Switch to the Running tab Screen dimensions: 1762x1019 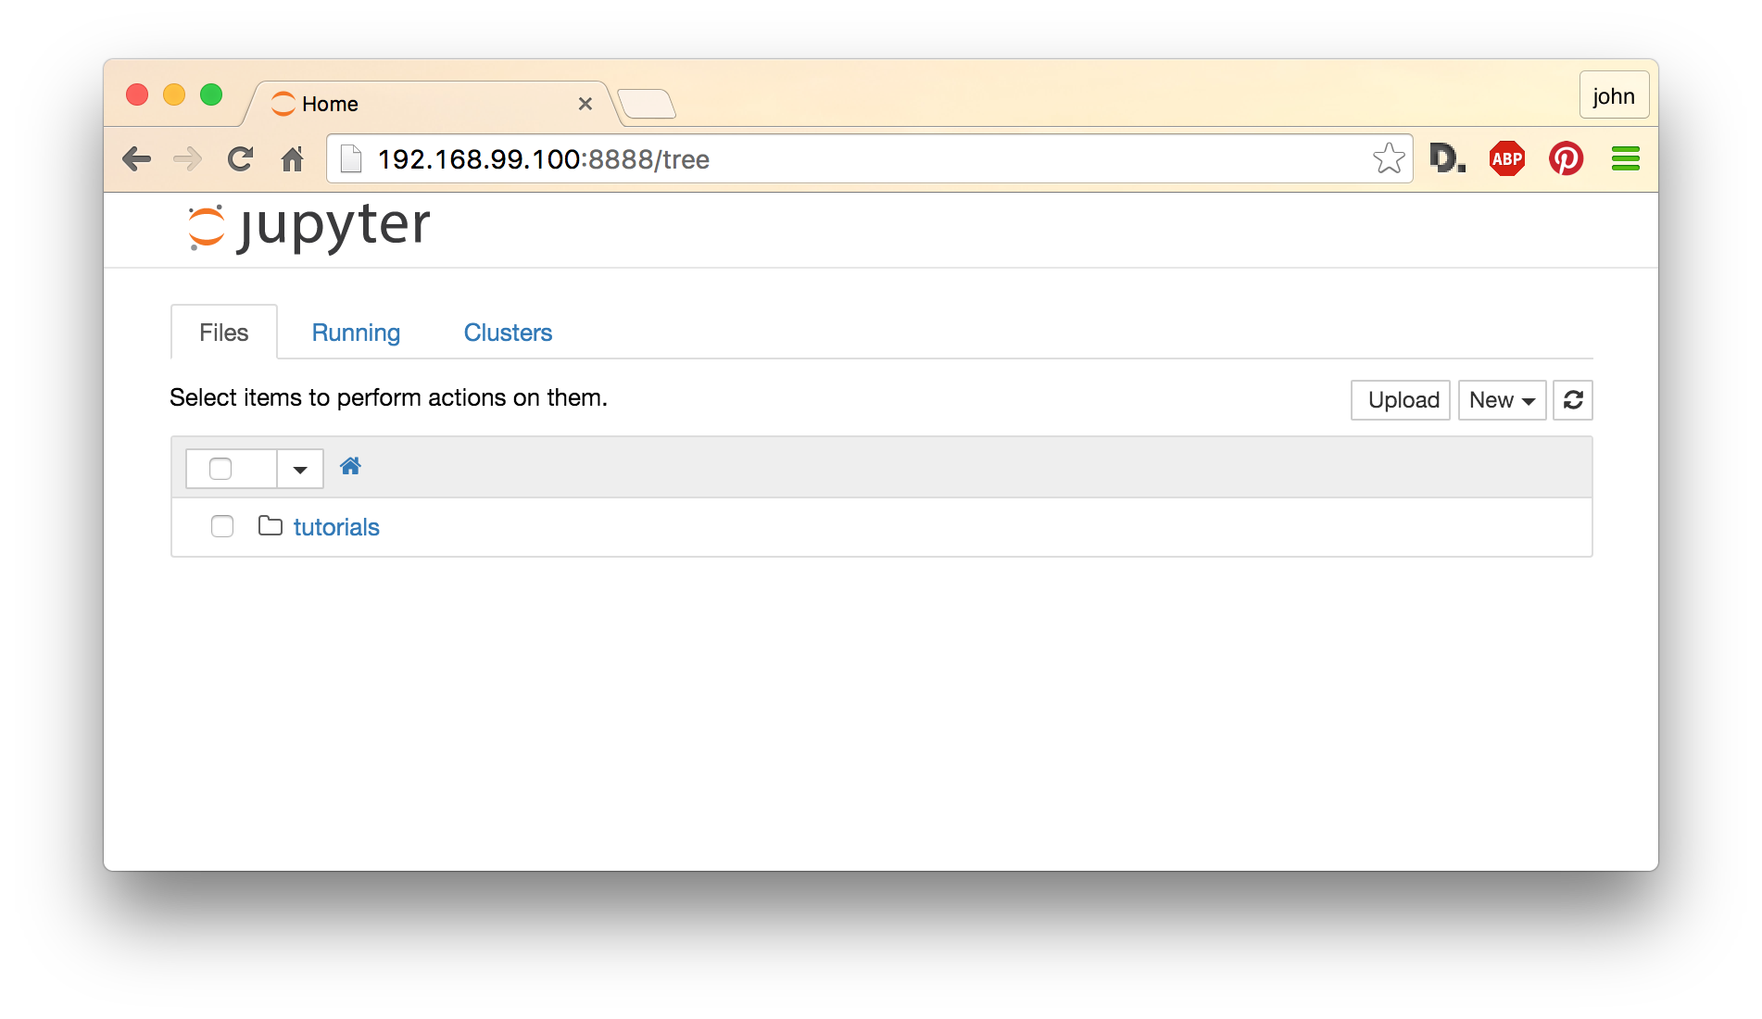point(356,333)
